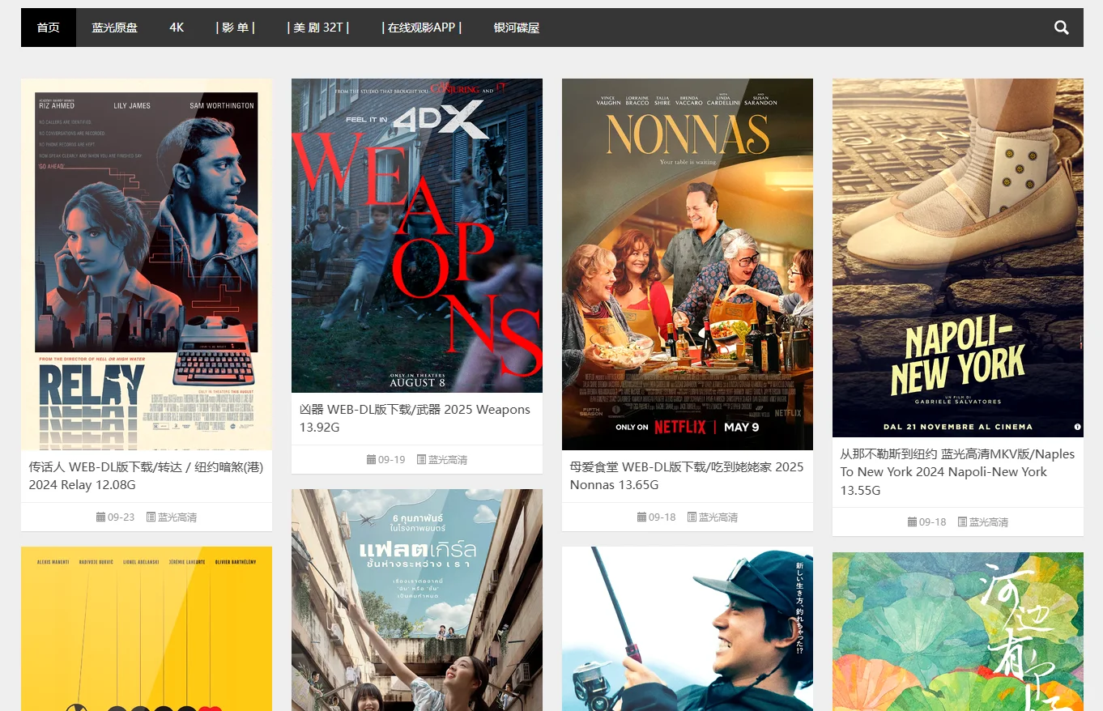
Task: Open the 影单 menu item
Action: [x=236, y=28]
